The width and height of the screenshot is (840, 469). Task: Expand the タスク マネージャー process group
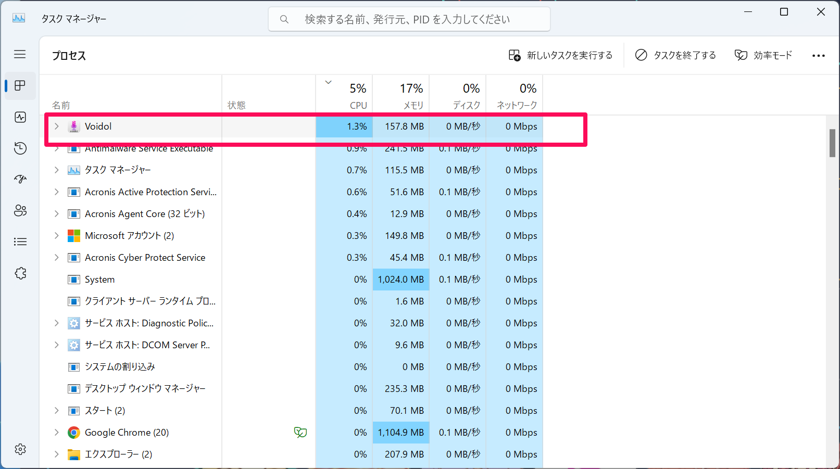(57, 170)
